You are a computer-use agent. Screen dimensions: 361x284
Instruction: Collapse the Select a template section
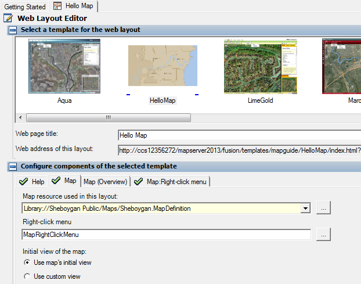point(13,30)
